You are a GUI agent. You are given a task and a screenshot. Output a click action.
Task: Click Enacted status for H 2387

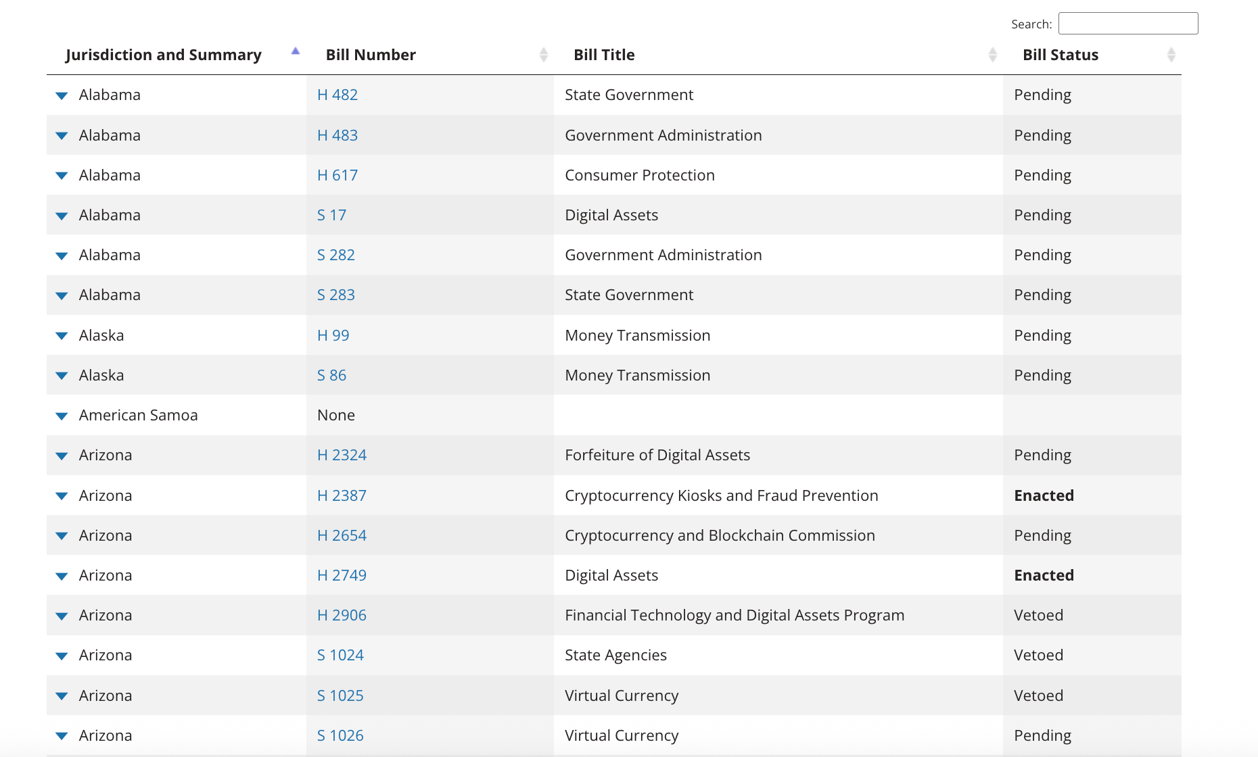pos(1044,495)
